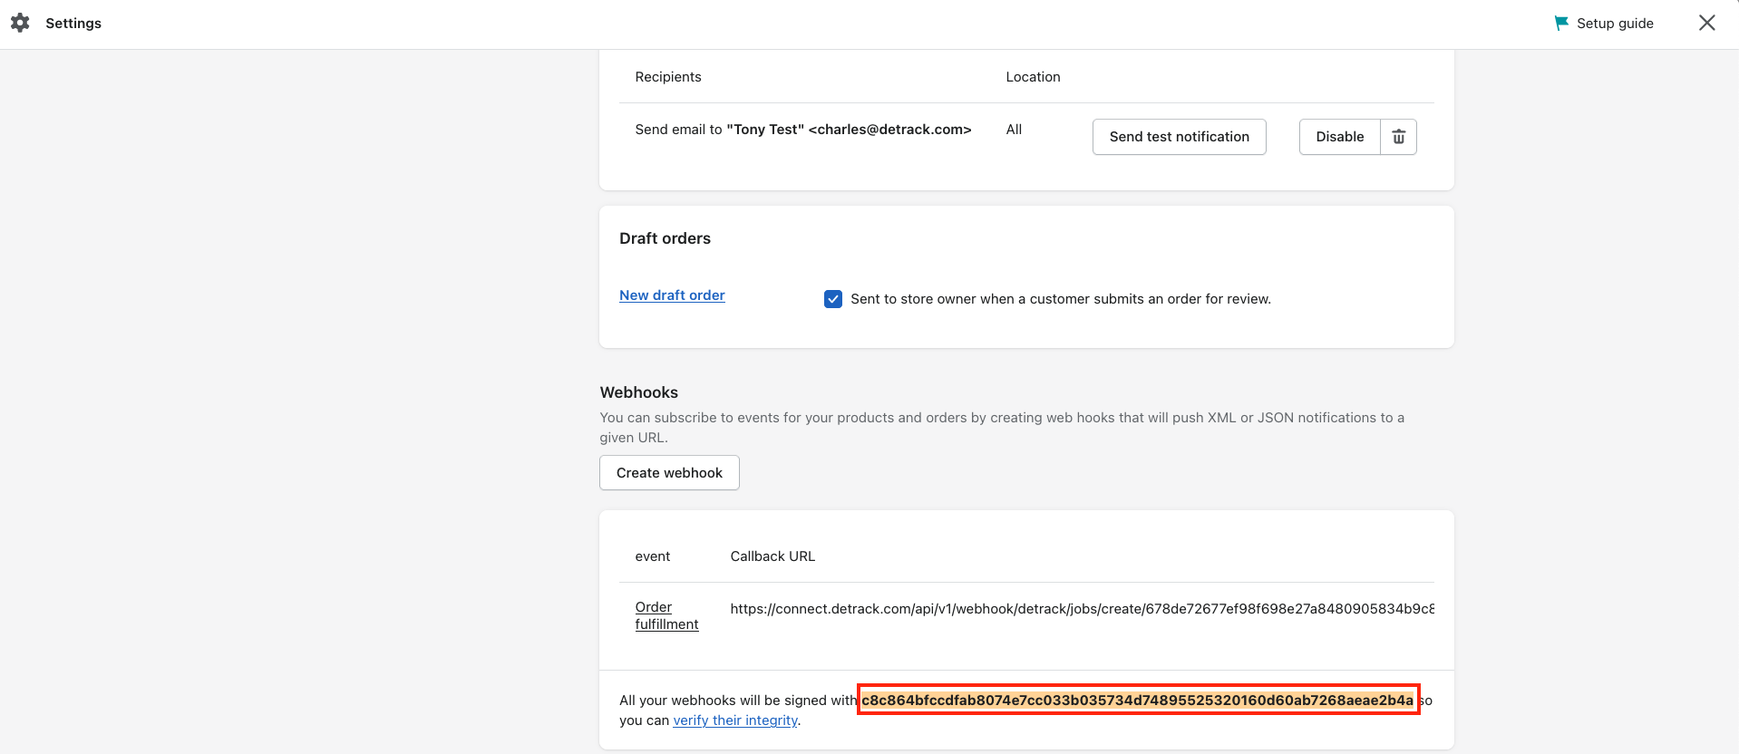Image resolution: width=1739 pixels, height=754 pixels.
Task: Click the Settings gear icon
Action: click(20, 23)
